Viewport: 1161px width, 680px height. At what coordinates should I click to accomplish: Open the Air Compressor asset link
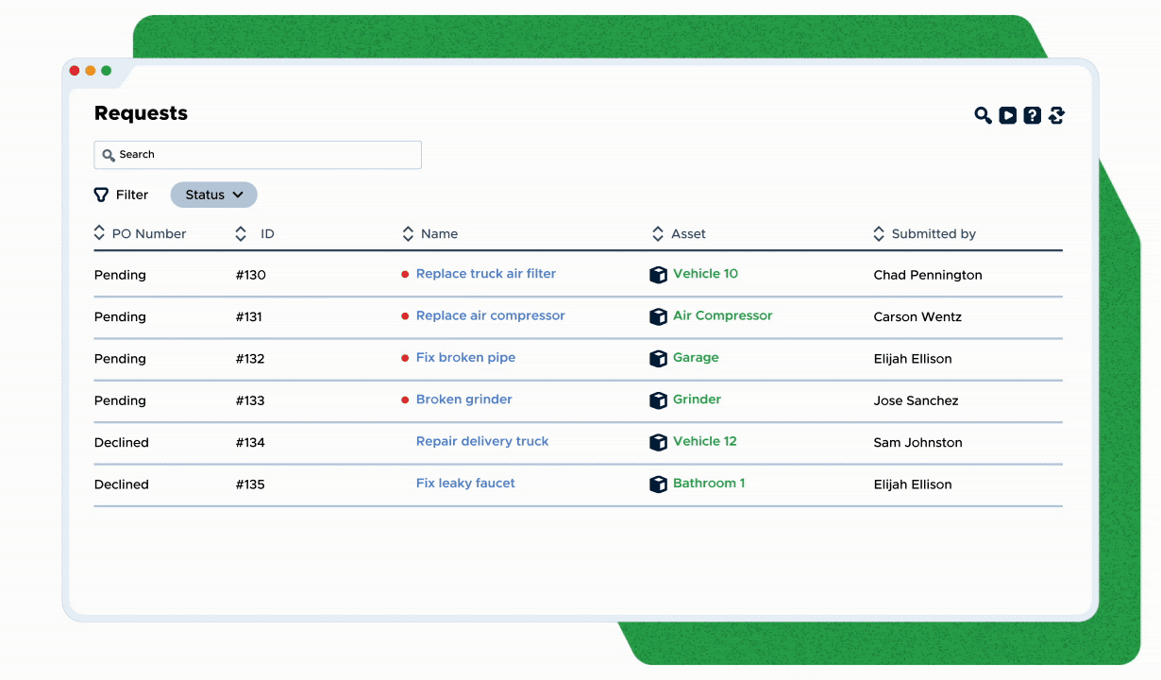(722, 315)
